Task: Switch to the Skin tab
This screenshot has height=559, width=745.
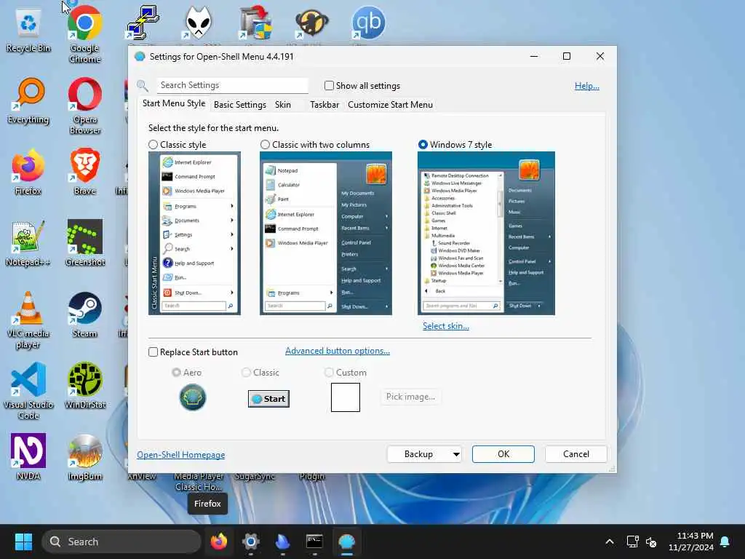Action: tap(283, 105)
